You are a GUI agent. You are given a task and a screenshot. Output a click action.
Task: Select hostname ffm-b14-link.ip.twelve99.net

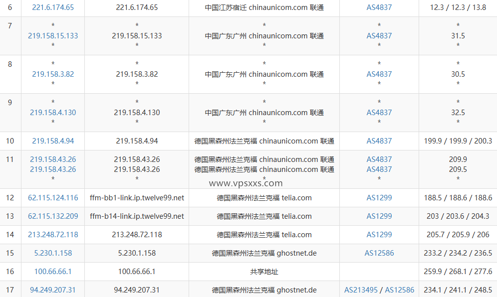tap(137, 216)
